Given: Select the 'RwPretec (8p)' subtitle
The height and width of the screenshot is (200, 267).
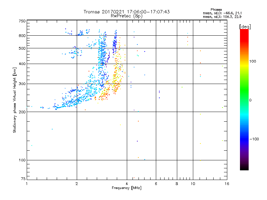Looking at the screenshot, I should pyautogui.click(x=126, y=16).
